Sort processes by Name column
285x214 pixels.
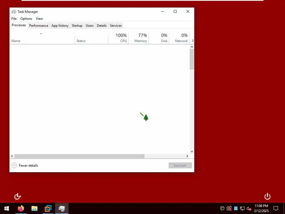tap(42, 38)
